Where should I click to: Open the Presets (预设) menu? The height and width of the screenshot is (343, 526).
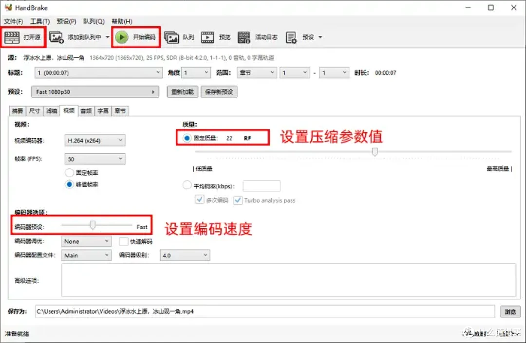tap(66, 21)
